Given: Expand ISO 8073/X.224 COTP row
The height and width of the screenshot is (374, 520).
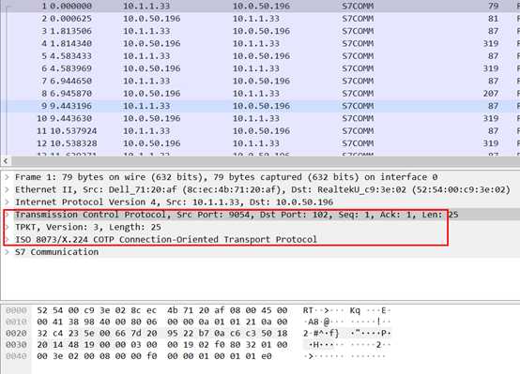Looking at the screenshot, I should (x=7, y=240).
